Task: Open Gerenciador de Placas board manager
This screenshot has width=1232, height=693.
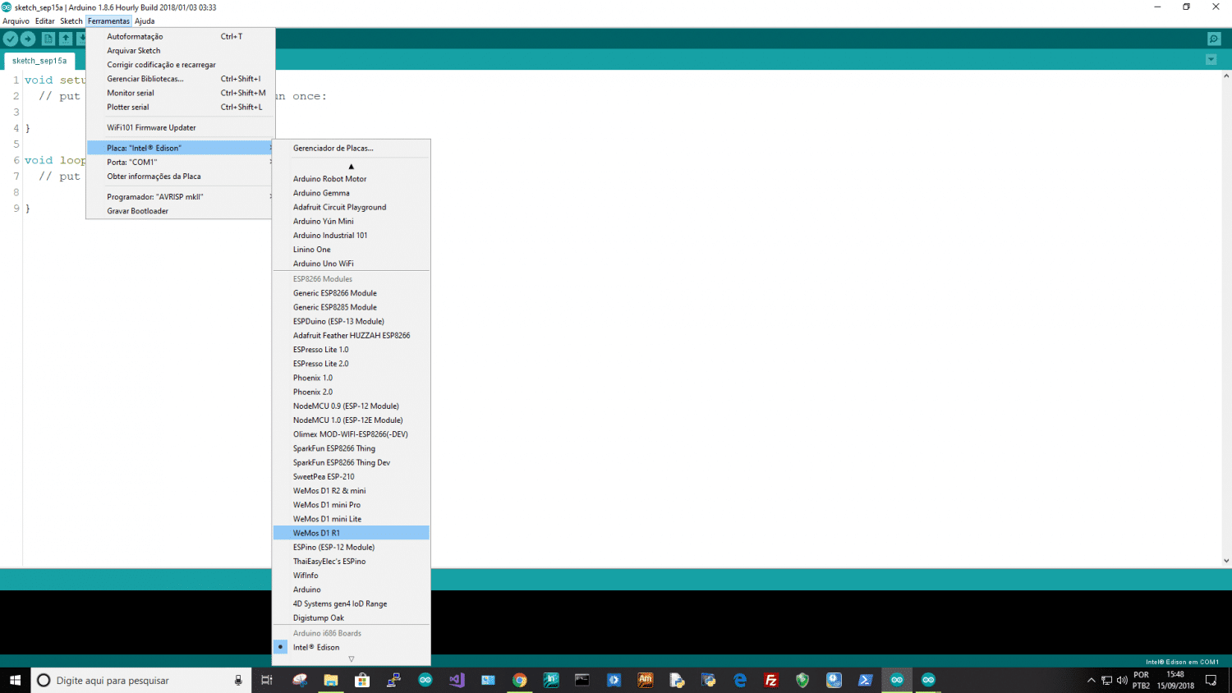Action: [333, 149]
